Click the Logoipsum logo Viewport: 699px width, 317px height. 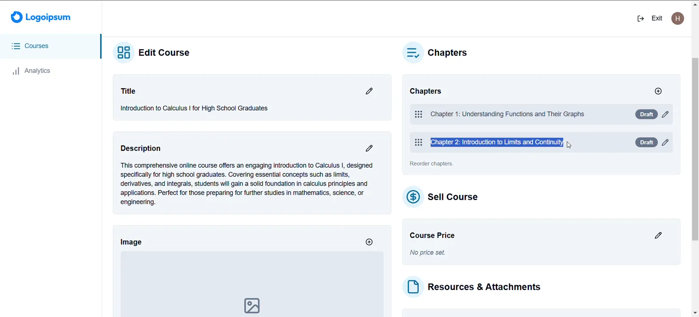click(x=41, y=17)
